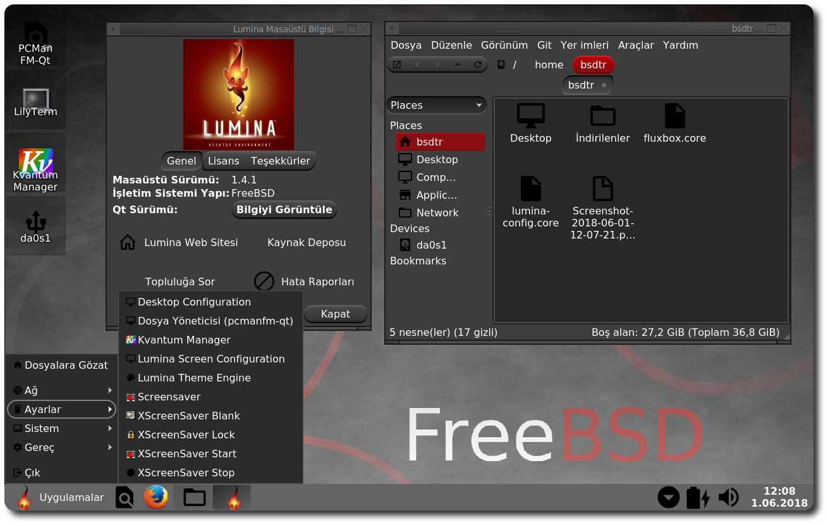Viewport: 828px width, 525px height.
Task: Expand Gereç submenu
Action: tap(61, 447)
